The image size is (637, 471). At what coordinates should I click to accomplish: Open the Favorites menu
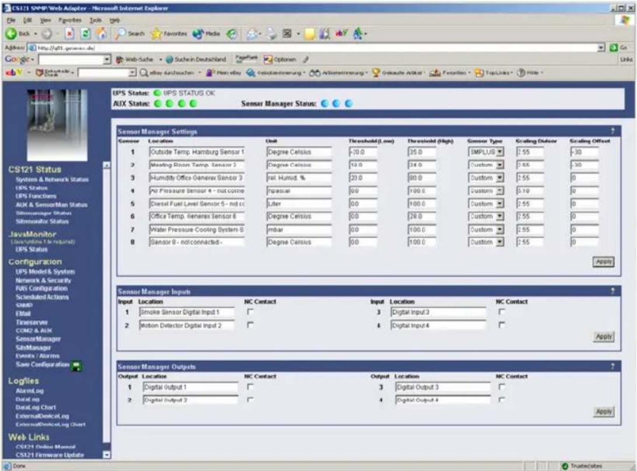[x=70, y=20]
